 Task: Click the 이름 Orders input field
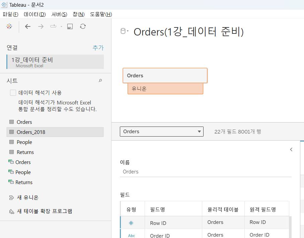pos(206,172)
